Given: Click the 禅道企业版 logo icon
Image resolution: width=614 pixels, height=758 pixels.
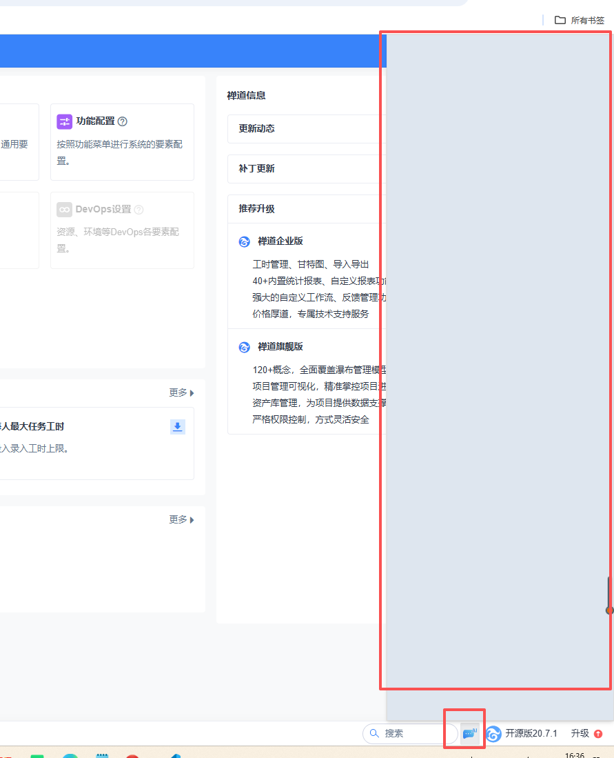Looking at the screenshot, I should 245,241.
